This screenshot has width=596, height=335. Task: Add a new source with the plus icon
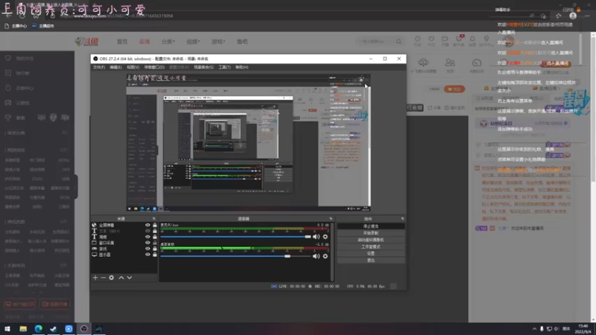(95, 278)
